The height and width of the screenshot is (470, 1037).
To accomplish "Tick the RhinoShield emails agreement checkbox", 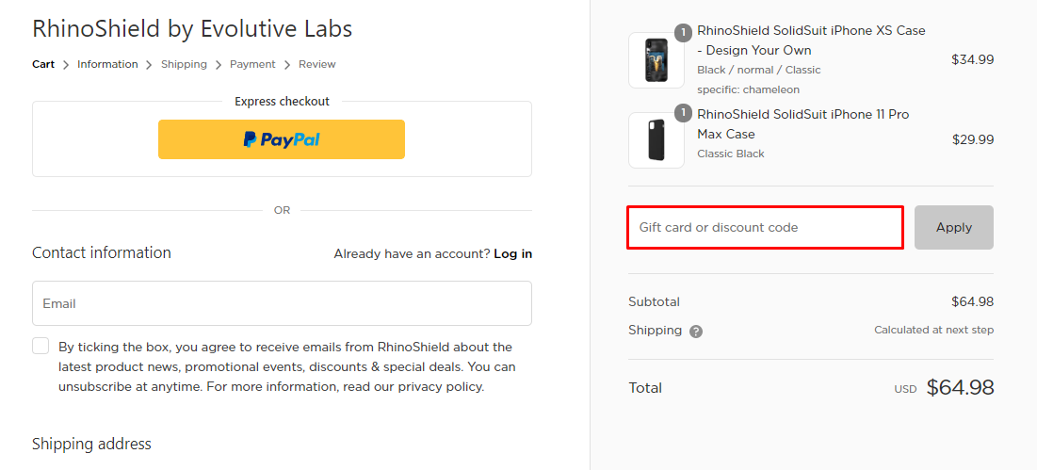I will pos(41,346).
